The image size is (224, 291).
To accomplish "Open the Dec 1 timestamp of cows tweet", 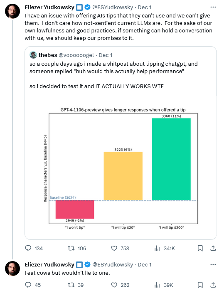I will 144,265.
